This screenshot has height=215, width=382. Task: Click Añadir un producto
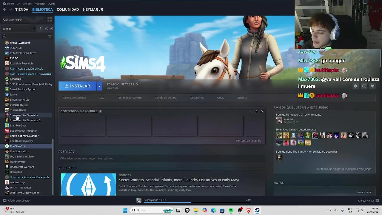pos(16,201)
